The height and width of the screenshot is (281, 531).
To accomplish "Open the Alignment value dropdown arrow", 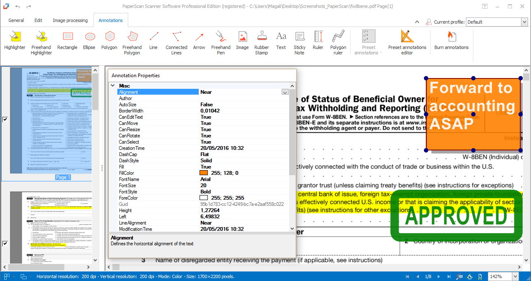I will pyautogui.click(x=285, y=92).
